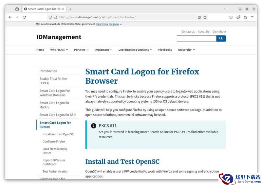Open the Firefox View icon left of tabs
The height and width of the screenshot is (185, 262).
pos(17,9)
